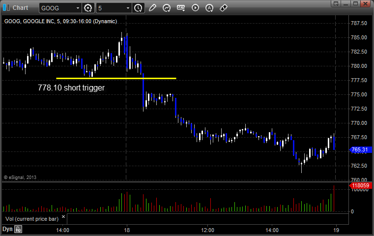Open the alerts 'A' circle menu

[209, 8]
